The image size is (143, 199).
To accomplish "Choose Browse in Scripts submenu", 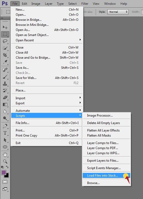I will (x=106, y=183).
